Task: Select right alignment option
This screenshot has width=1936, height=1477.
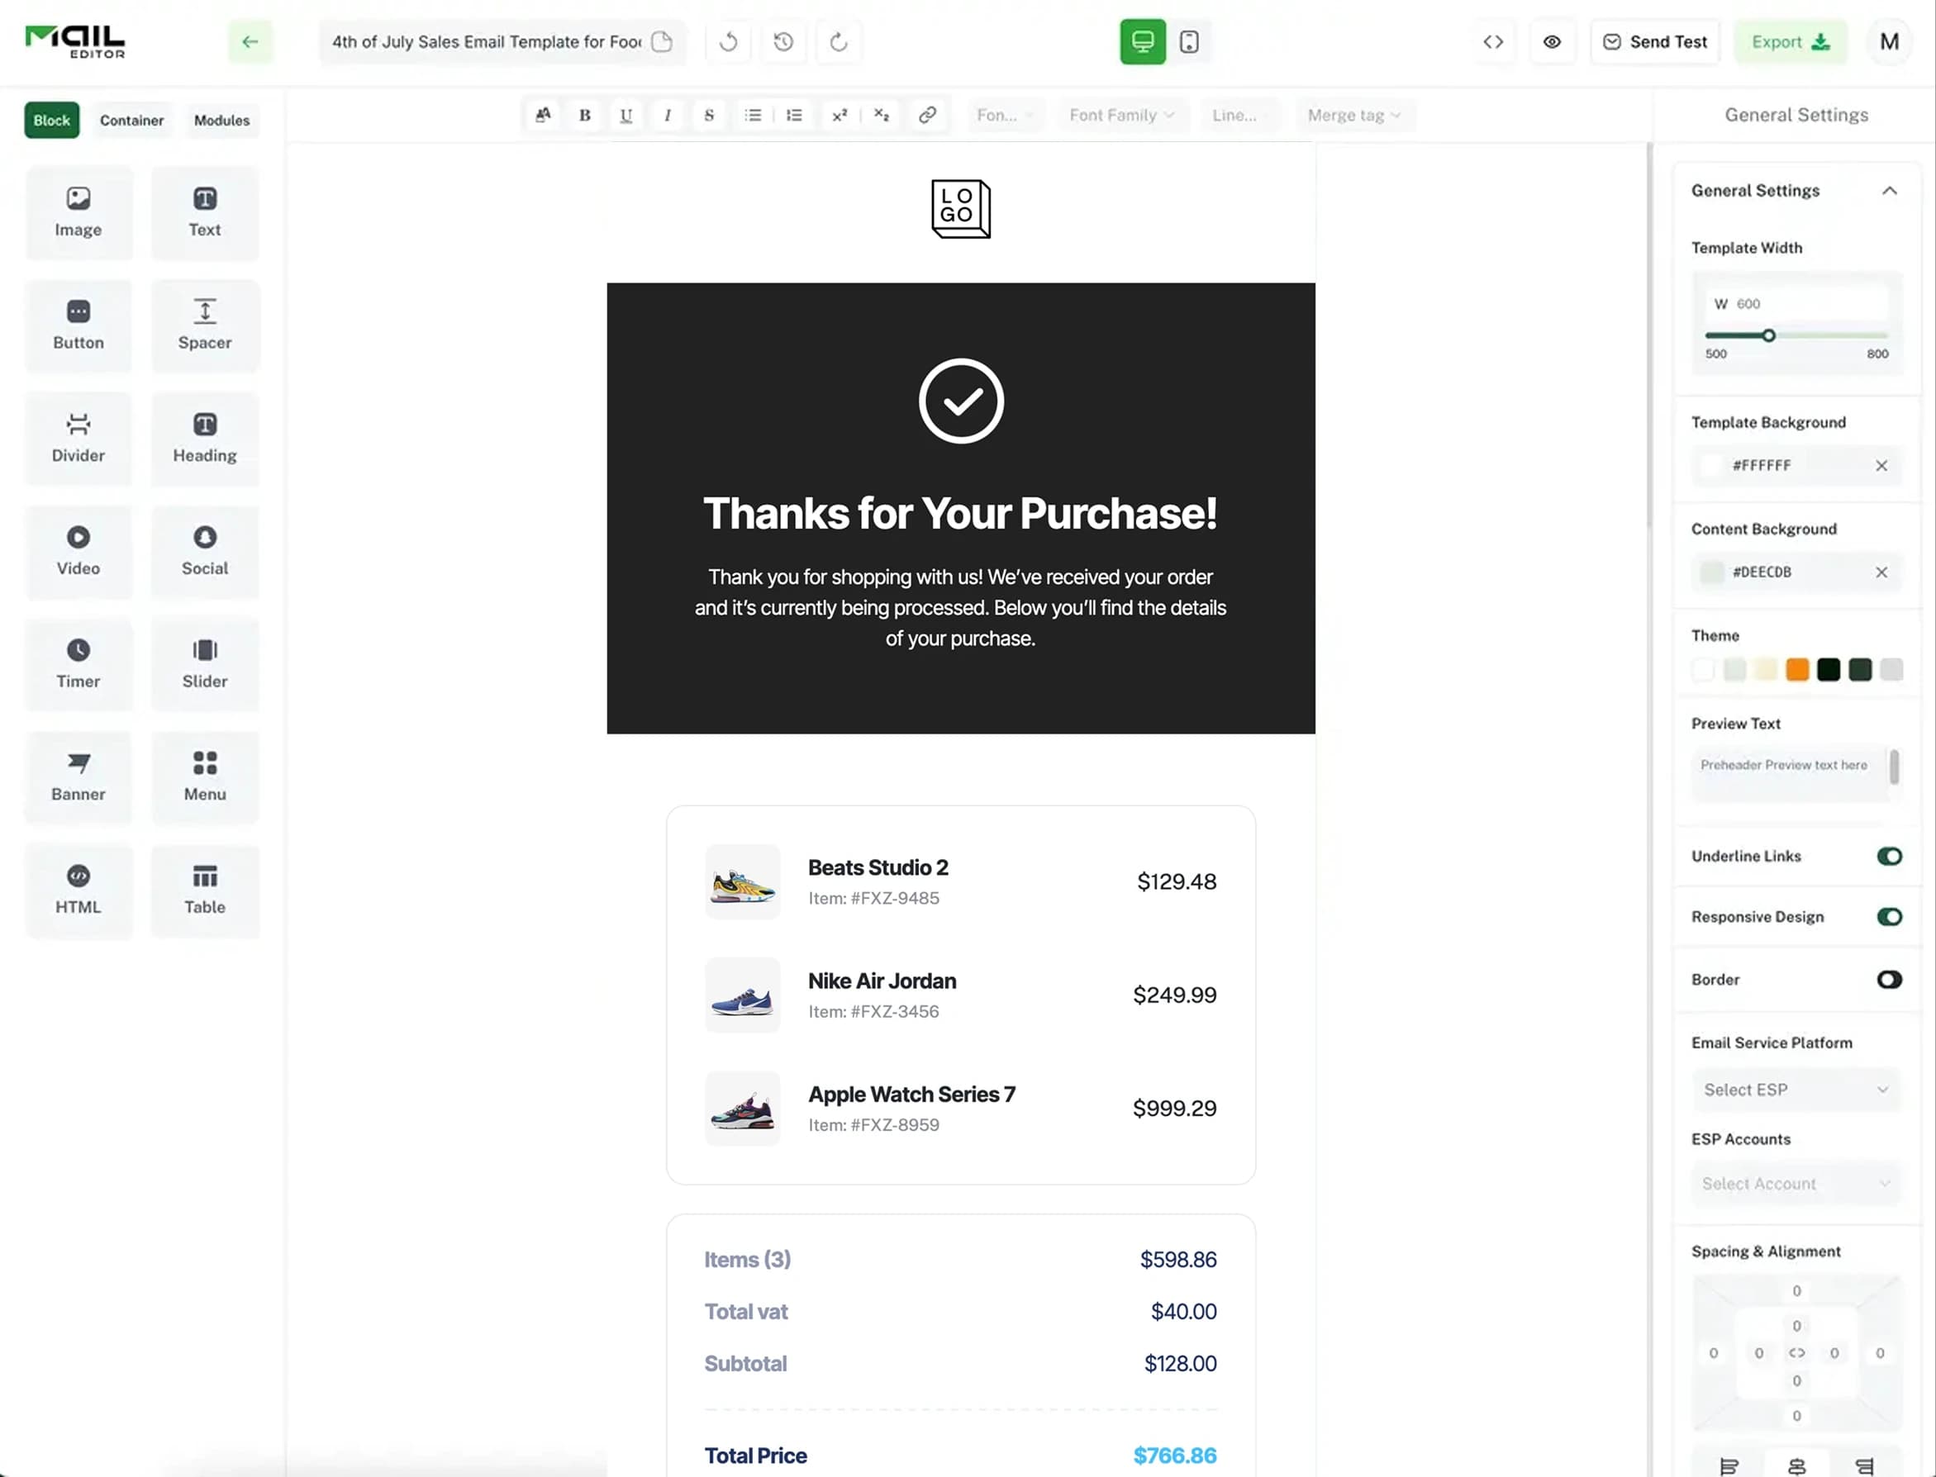Action: click(x=1864, y=1465)
